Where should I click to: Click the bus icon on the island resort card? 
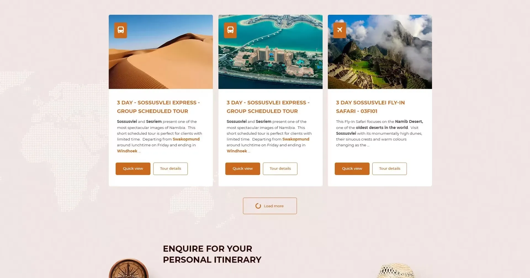pyautogui.click(x=230, y=30)
